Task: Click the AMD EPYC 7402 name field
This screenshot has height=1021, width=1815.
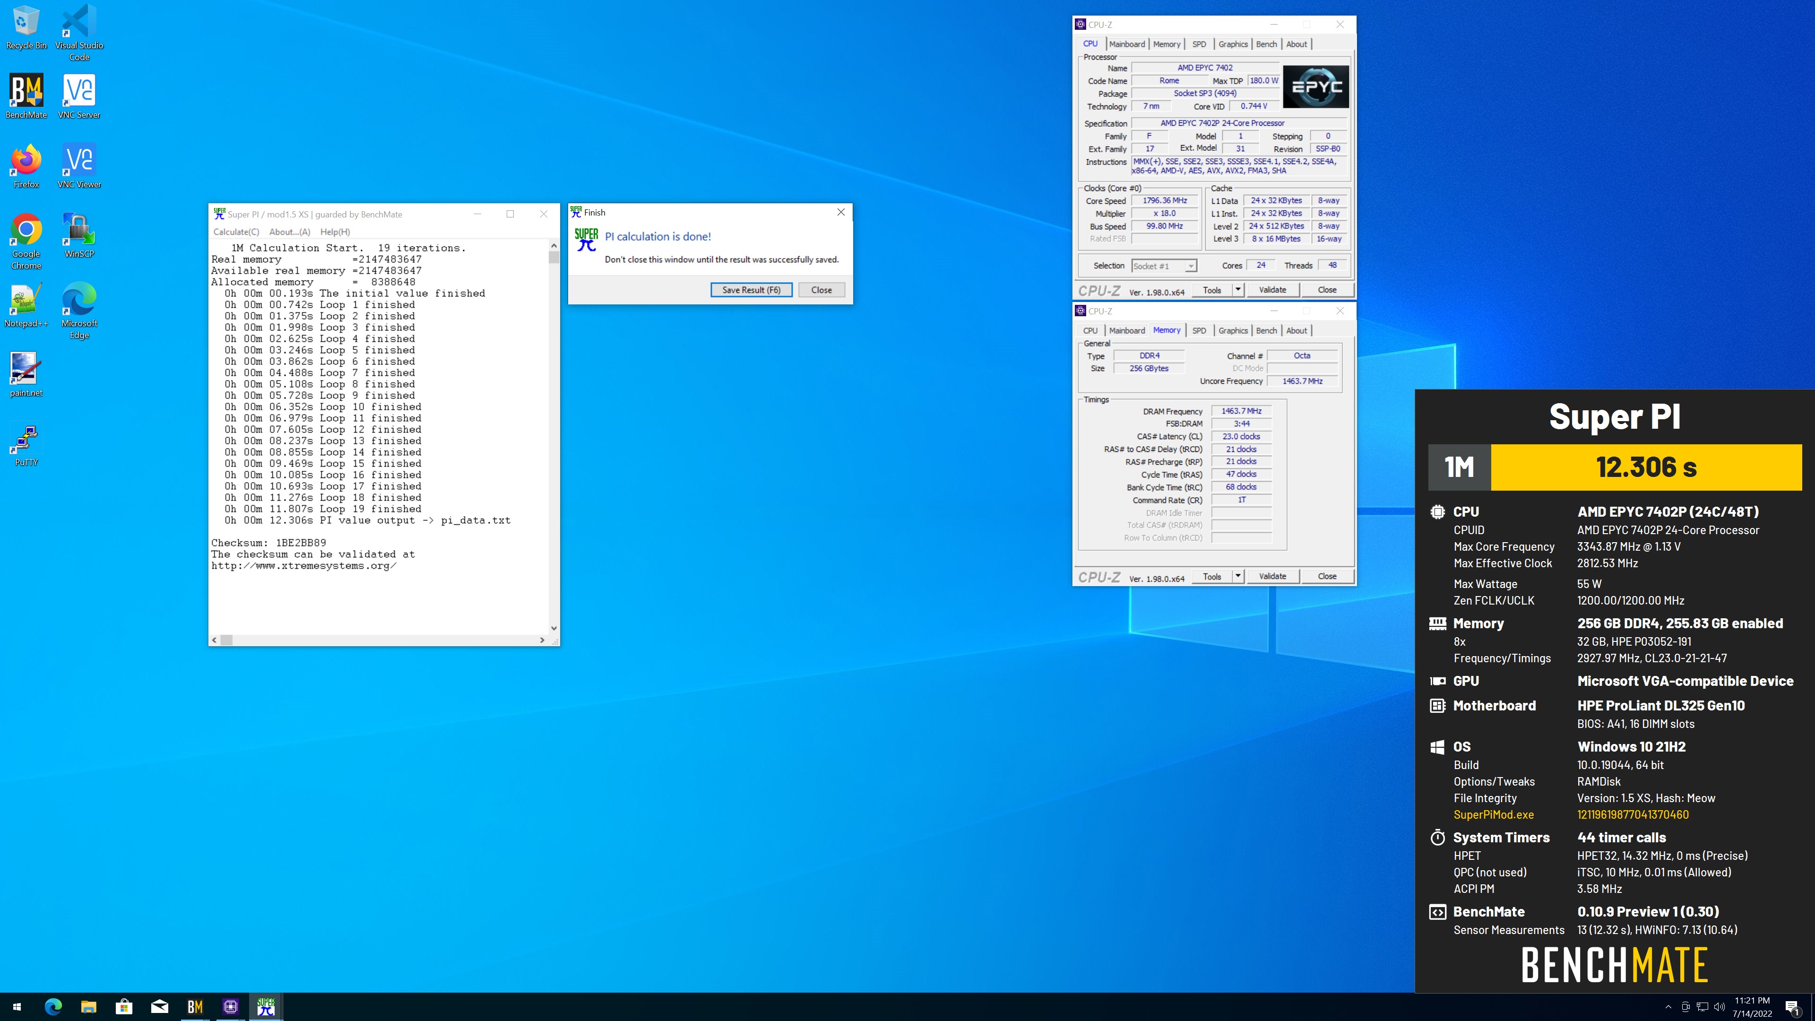Action: coord(1205,68)
